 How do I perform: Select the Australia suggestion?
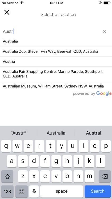pos(56,41)
